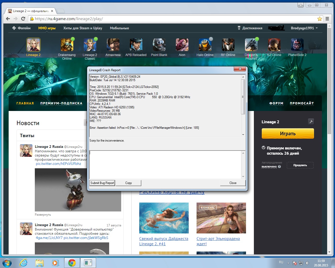Close the crash report with Close button
Screen dimensions: 335x268
tap(233, 183)
